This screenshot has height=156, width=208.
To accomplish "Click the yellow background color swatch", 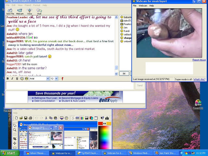I will (109, 123).
